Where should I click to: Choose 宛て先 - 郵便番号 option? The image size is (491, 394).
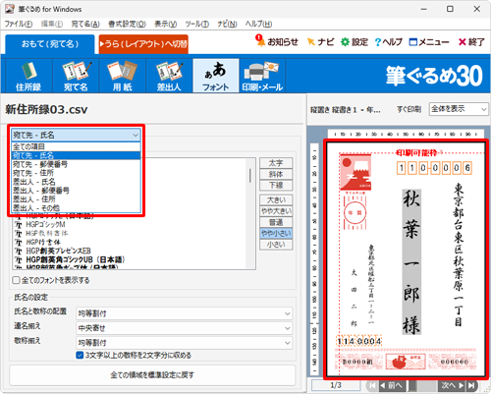pos(76,164)
